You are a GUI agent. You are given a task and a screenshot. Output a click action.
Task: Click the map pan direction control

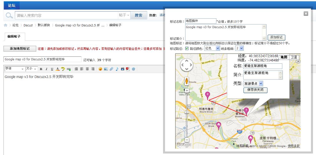(186, 65)
